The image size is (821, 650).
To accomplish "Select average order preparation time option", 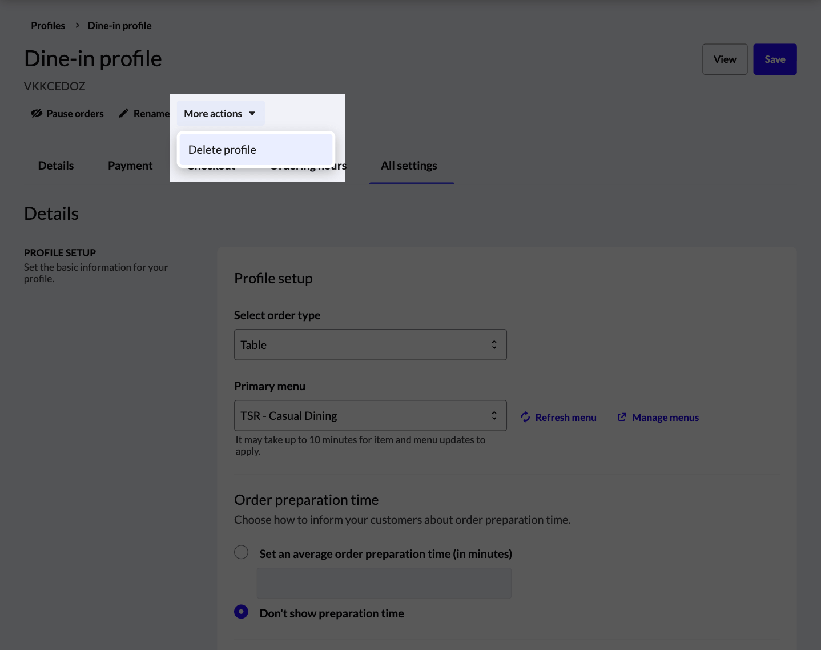I will (241, 552).
